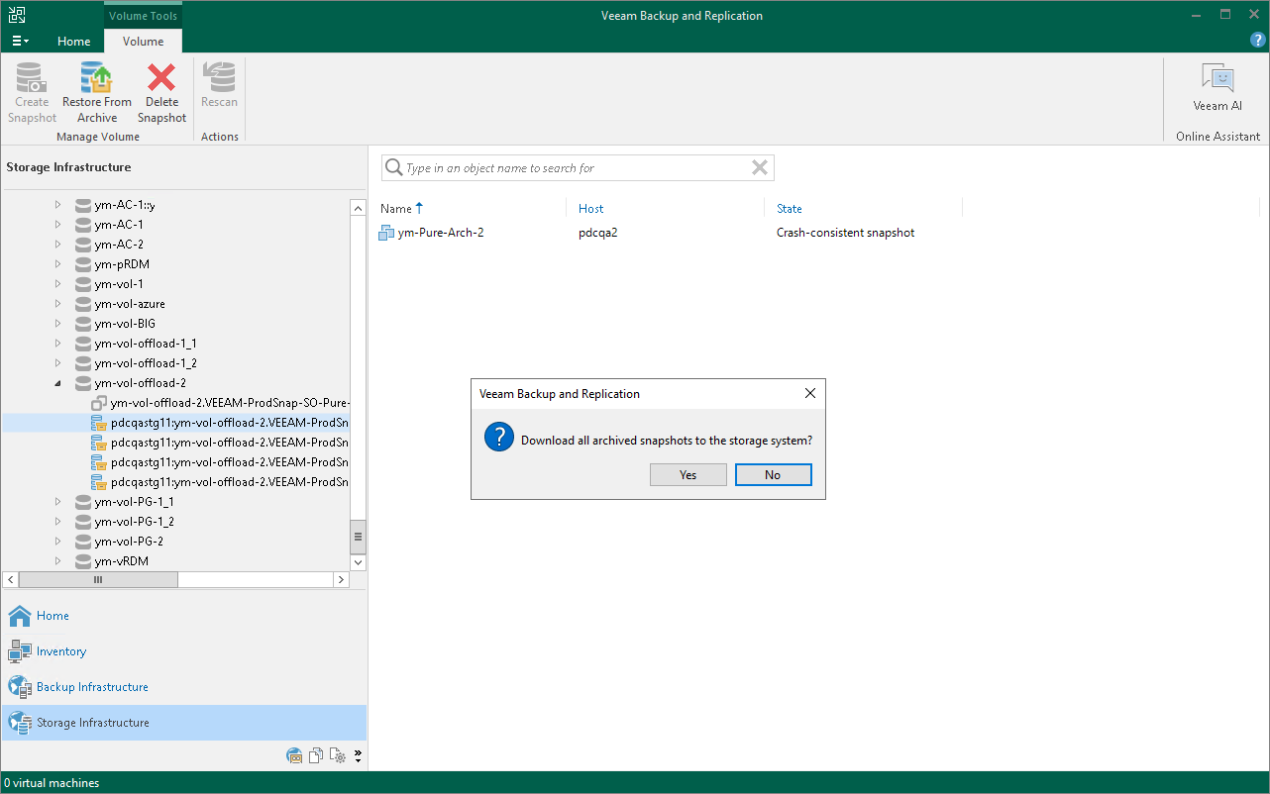
Task: Click the snapshot icon beside ym-Pure-Arch-2
Action: point(386,233)
